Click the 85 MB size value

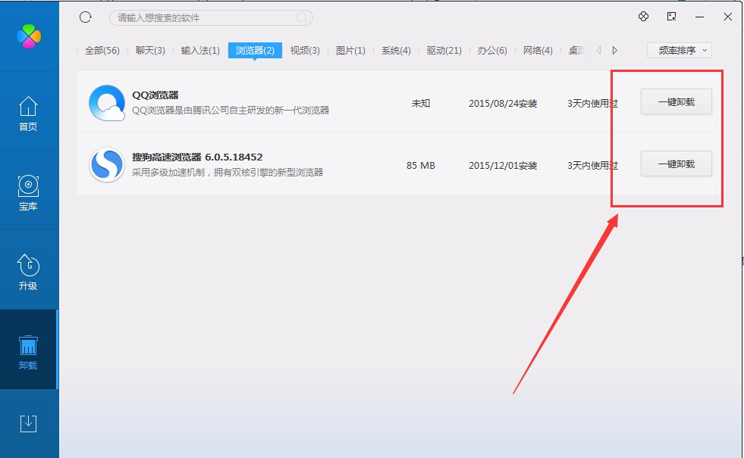point(420,165)
